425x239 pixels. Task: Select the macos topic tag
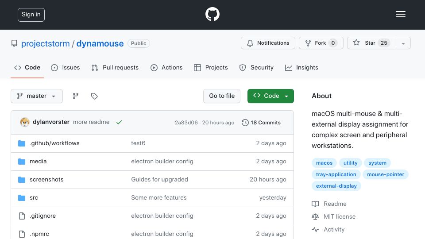tap(324, 163)
